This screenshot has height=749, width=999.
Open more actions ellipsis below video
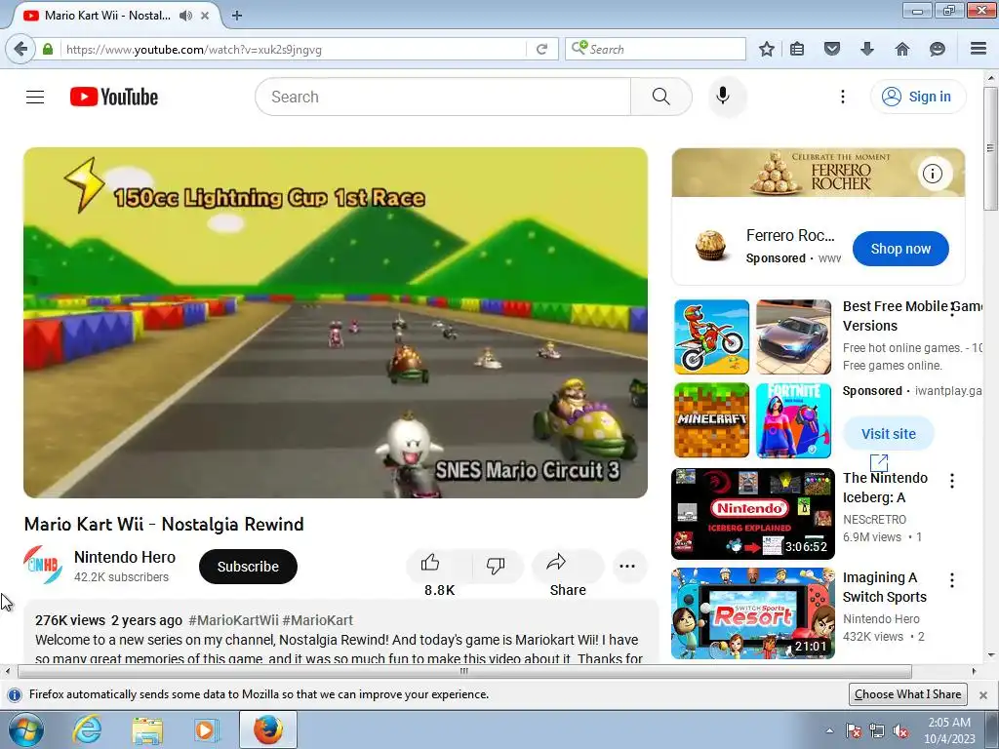coord(627,567)
